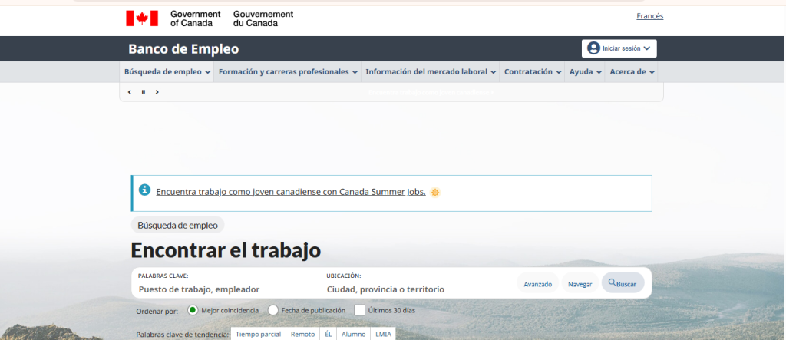Screen dimensions: 786x340
Task: Advance to next carousel slide arrow
Action: pos(157,92)
